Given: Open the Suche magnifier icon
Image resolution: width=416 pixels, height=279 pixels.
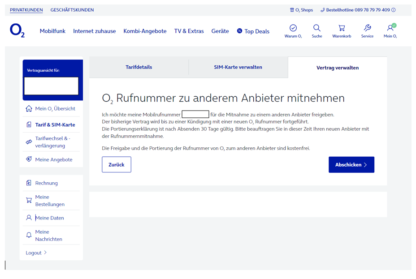Looking at the screenshot, I should (317, 28).
